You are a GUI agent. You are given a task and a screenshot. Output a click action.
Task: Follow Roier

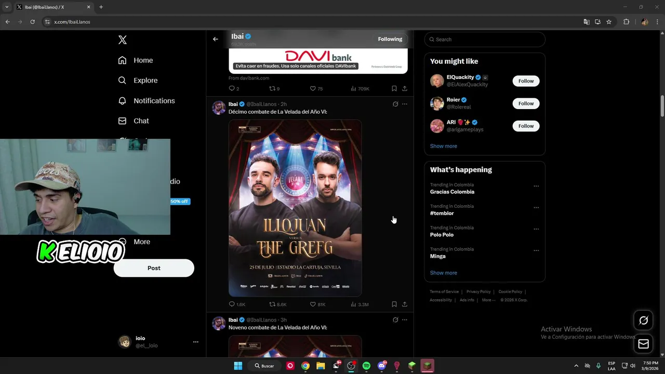coord(526,103)
